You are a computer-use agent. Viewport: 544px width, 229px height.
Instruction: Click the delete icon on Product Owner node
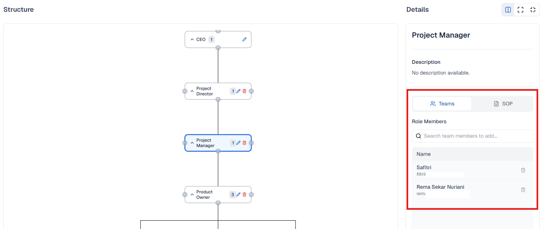coord(244,194)
